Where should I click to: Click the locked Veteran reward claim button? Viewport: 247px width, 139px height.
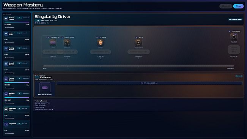tap(100, 52)
